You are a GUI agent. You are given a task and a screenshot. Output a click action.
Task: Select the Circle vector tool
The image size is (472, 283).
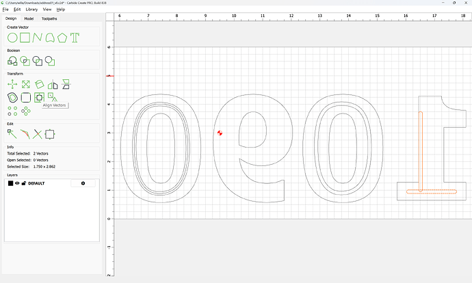tap(12, 37)
